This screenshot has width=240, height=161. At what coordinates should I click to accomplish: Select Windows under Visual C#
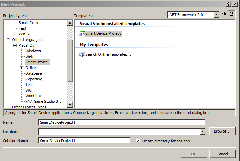point(33,51)
